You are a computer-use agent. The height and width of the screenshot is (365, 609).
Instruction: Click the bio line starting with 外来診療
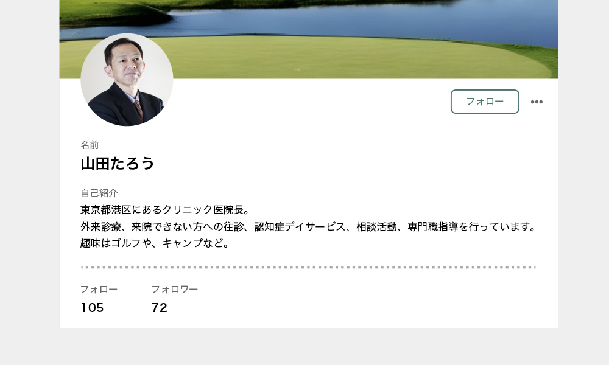click(308, 226)
